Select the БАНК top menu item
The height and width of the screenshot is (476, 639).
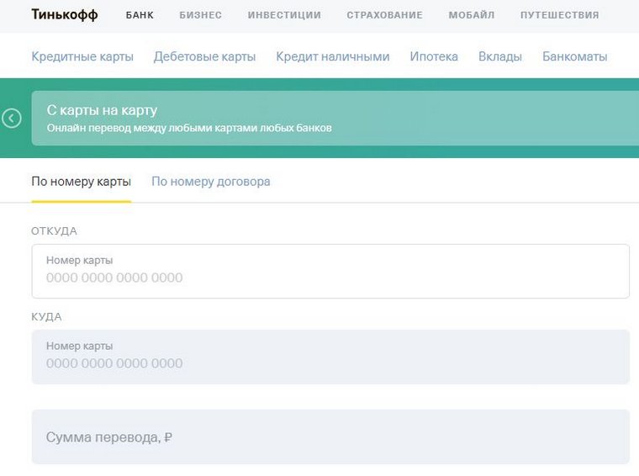(140, 15)
